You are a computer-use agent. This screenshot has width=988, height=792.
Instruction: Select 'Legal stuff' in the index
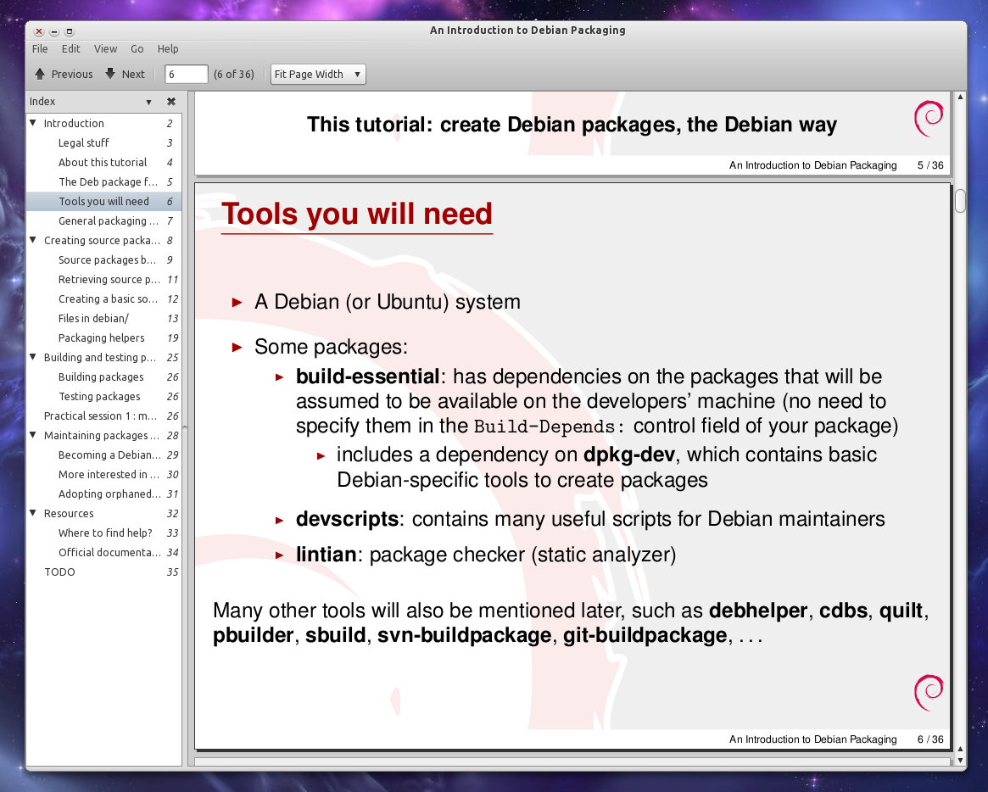[x=104, y=143]
